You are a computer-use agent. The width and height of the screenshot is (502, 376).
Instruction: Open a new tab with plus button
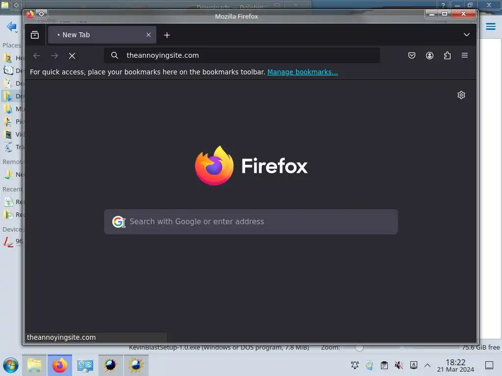[167, 35]
